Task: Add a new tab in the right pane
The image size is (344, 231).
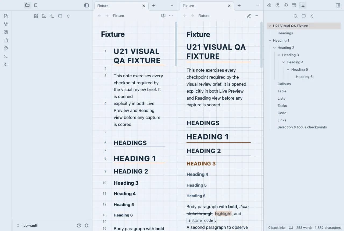Action: pyautogui.click(x=239, y=6)
